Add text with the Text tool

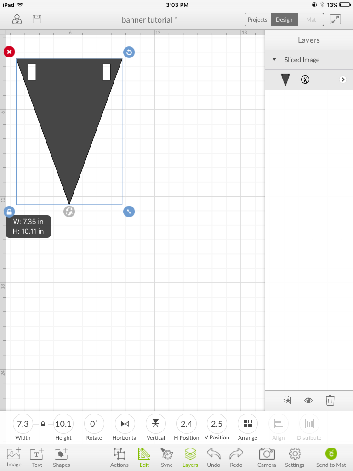coord(37,457)
